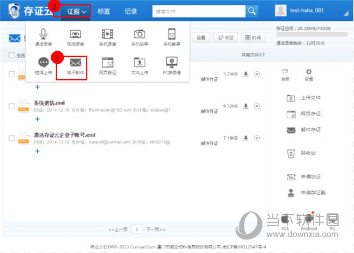Open 消息 messages icon
354x253 pixels.
[x=285, y=75]
